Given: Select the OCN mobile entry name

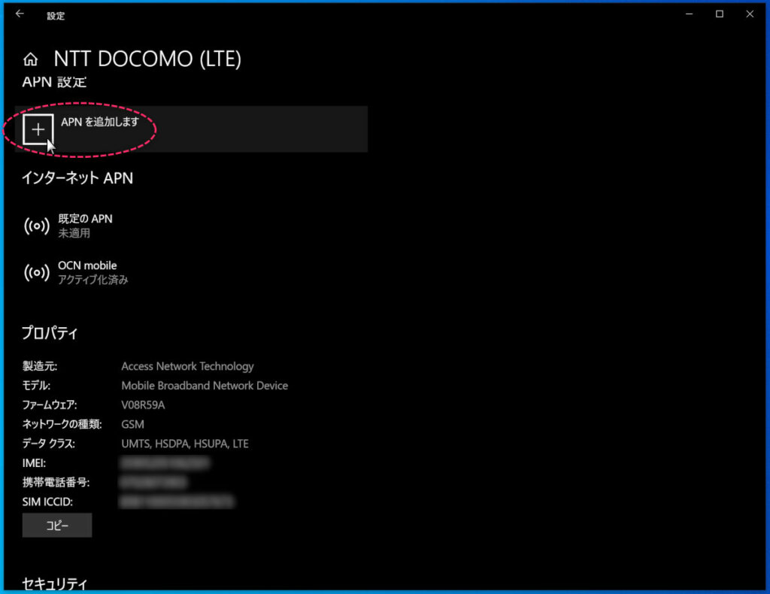Looking at the screenshot, I should 87,265.
